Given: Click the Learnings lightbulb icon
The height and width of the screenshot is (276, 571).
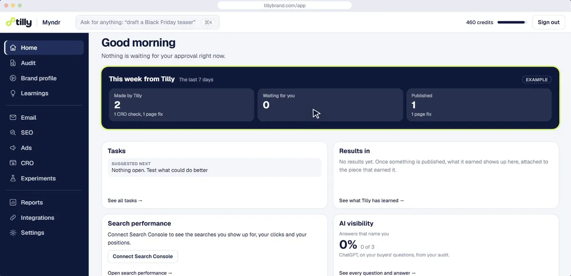Looking at the screenshot, I should pos(13,93).
